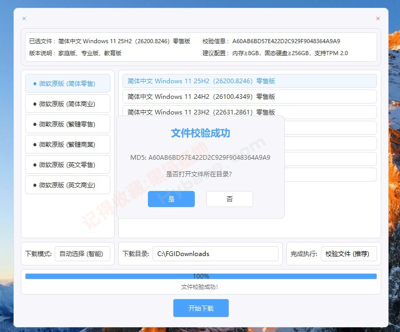Click the 100% progress bar

coord(201,276)
